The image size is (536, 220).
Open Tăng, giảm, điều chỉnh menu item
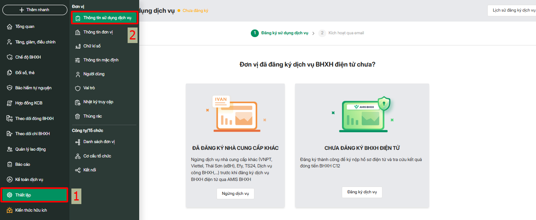pos(35,42)
